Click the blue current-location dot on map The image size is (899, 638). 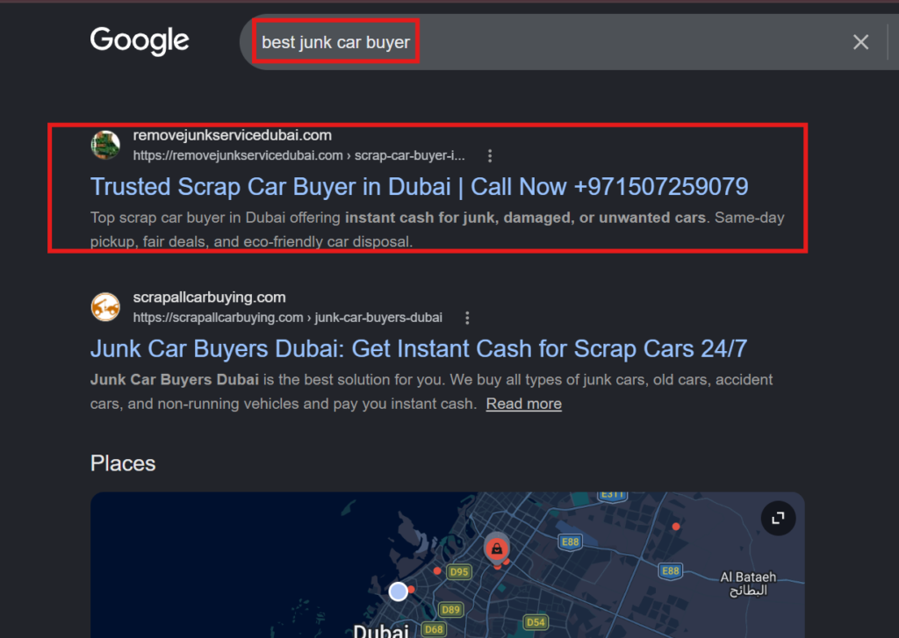click(398, 591)
